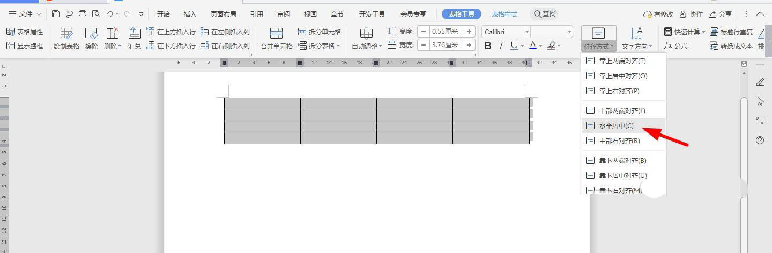Switch to the 开始 Home tab
Image resolution: width=772 pixels, height=253 pixels.
click(163, 14)
